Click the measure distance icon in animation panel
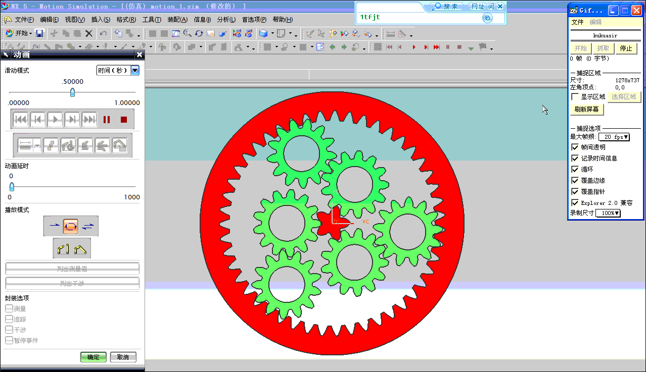The image size is (646, 372). (x=26, y=145)
